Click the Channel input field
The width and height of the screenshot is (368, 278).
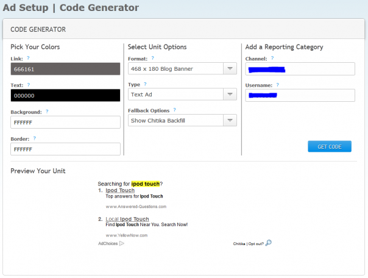(300, 69)
